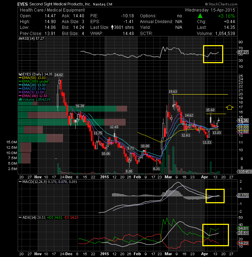The image size is (252, 257).
Task: Click the green up-triangle change indicator
Action: [x=200, y=16]
